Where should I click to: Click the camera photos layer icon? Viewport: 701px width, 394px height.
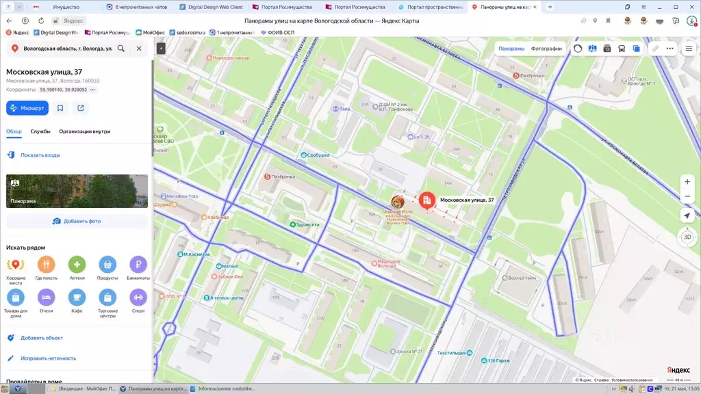(x=607, y=49)
